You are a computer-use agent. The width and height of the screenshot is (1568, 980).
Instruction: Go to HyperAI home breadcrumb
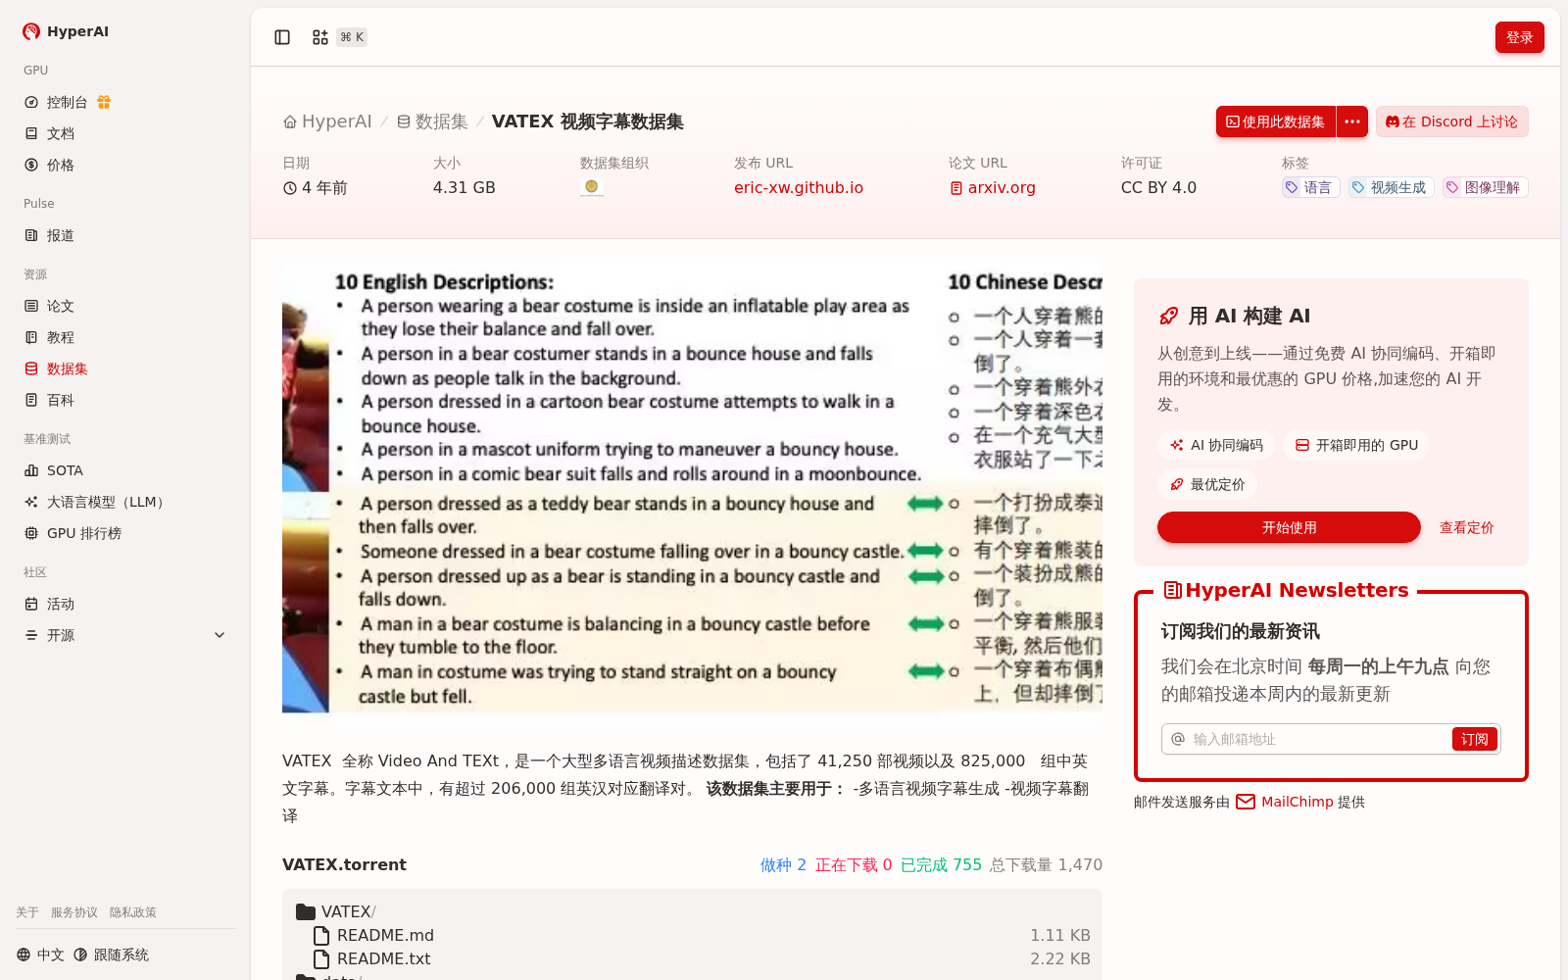[x=327, y=122]
